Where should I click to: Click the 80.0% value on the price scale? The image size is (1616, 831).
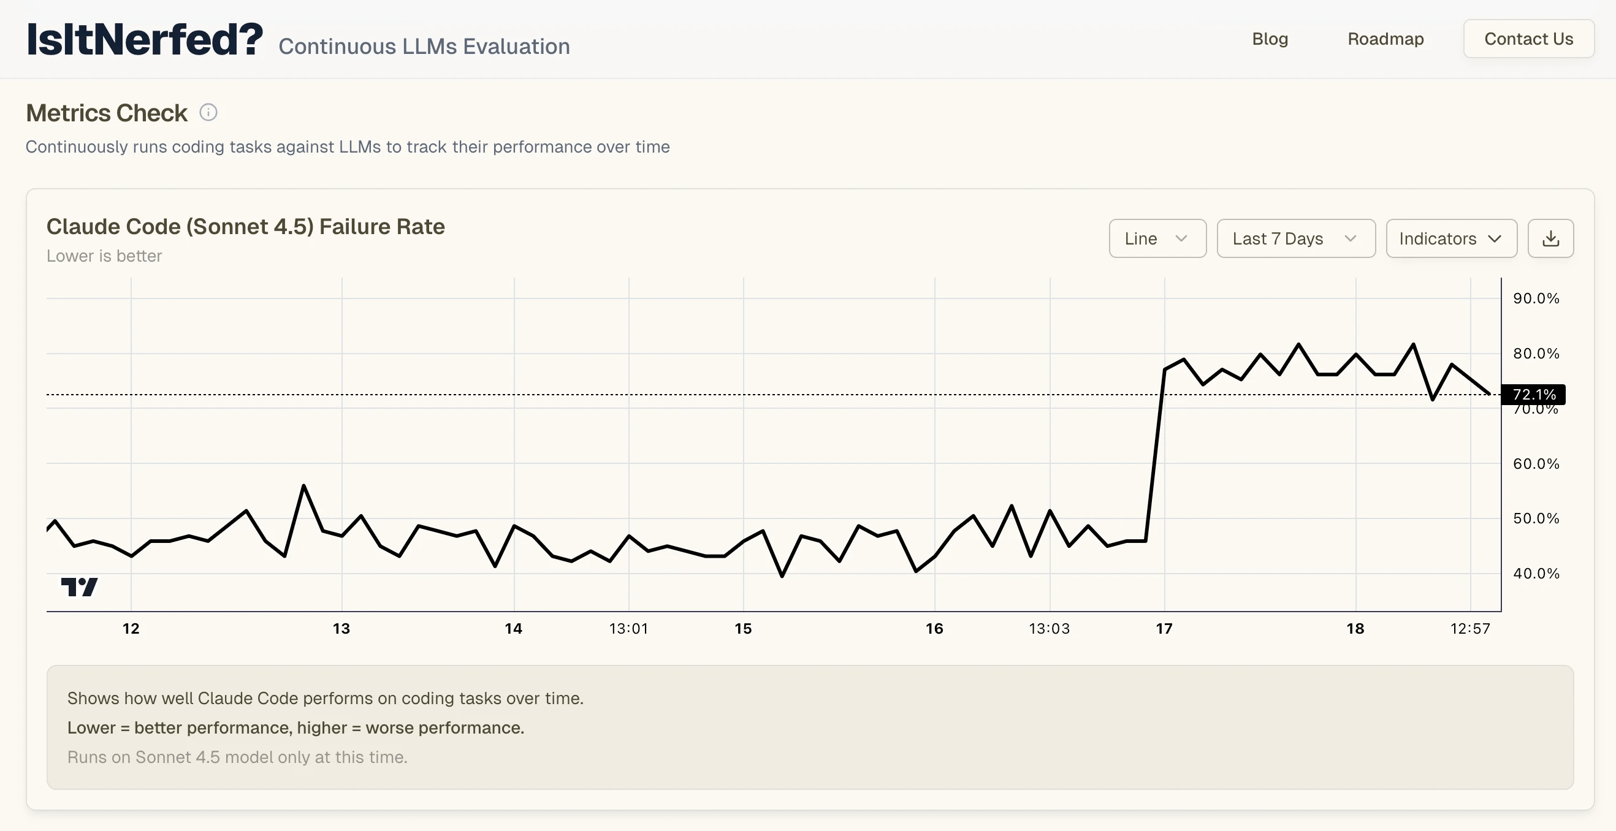click(1536, 353)
